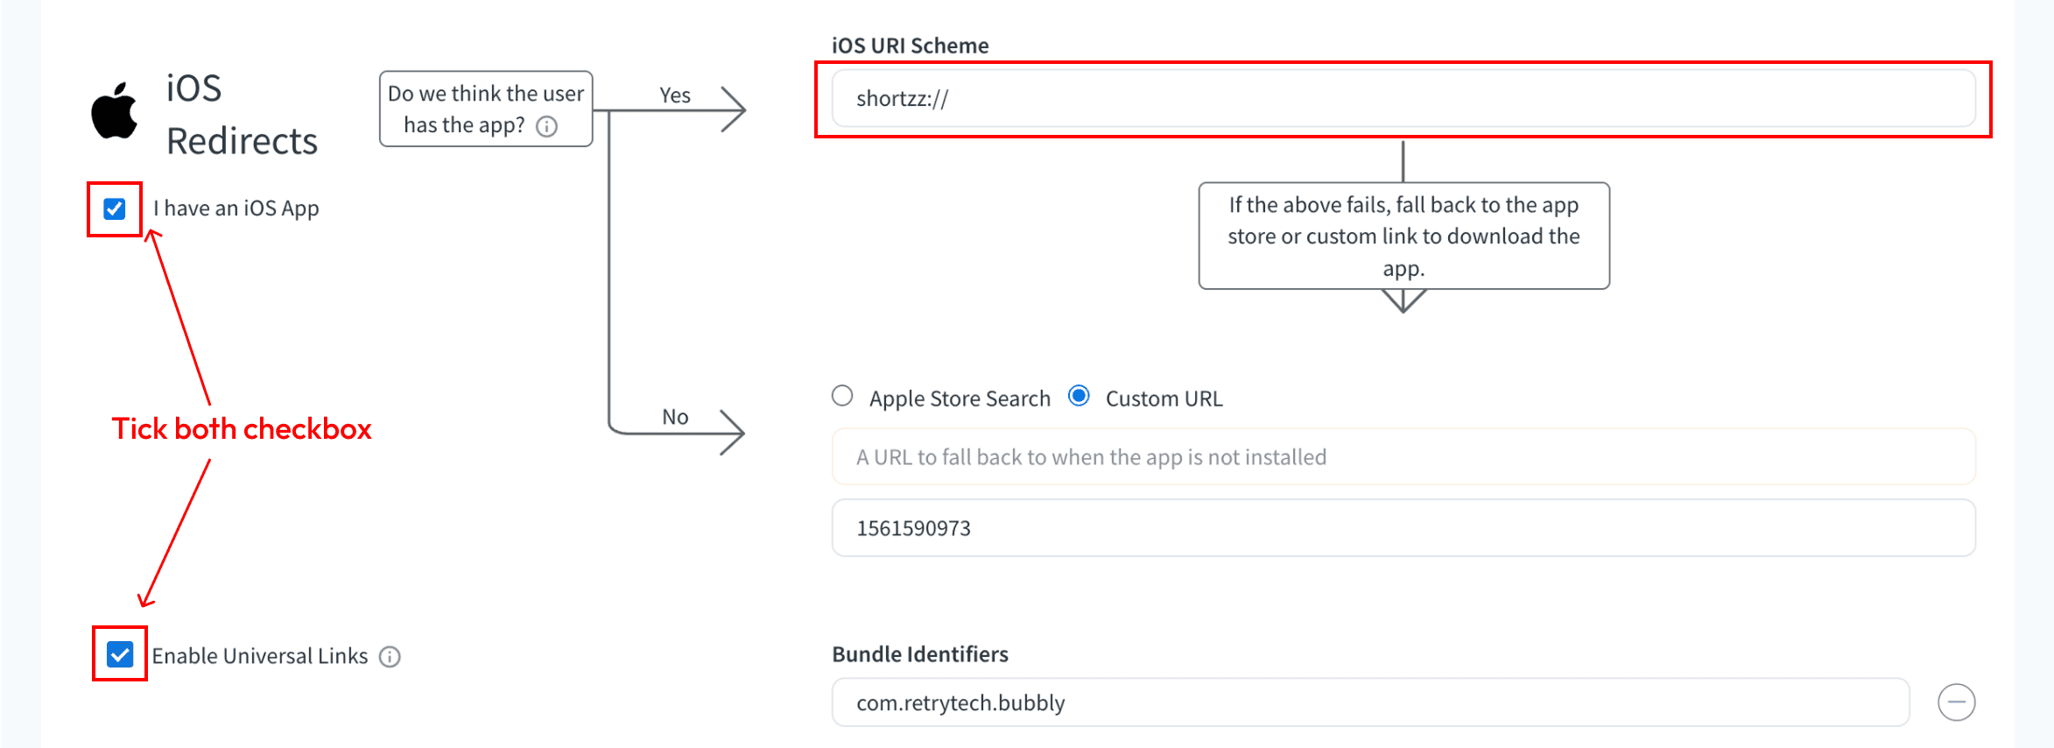2054x748 pixels.
Task: Click info icon beside 'has the app?'
Action: coord(546,127)
